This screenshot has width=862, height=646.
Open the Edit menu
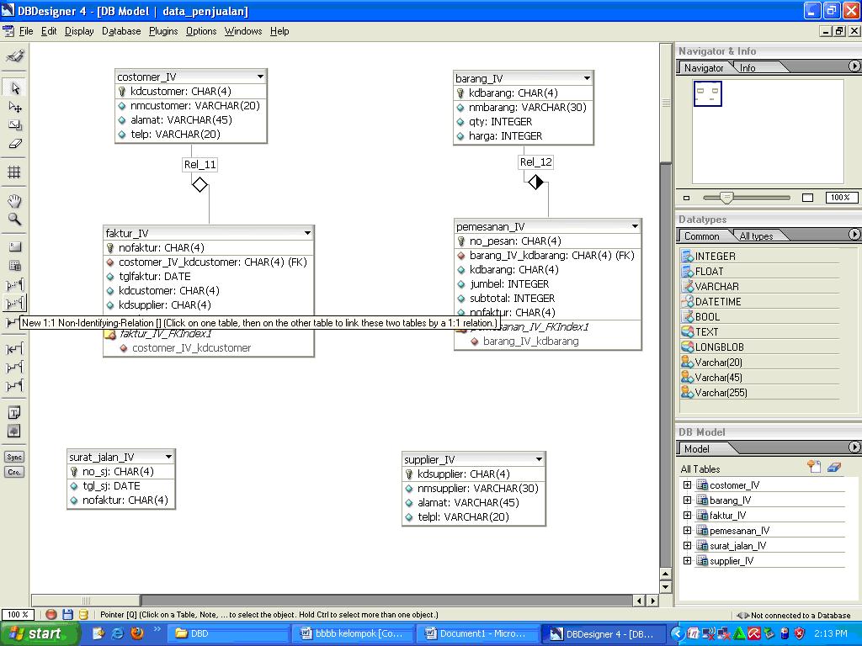[x=49, y=31]
